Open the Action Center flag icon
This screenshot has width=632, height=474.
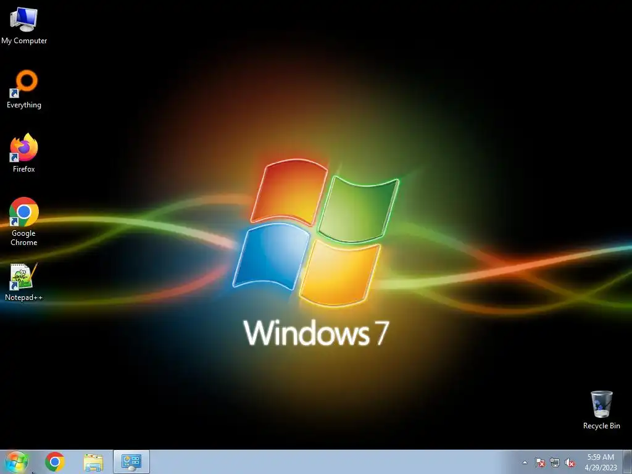pyautogui.click(x=540, y=462)
